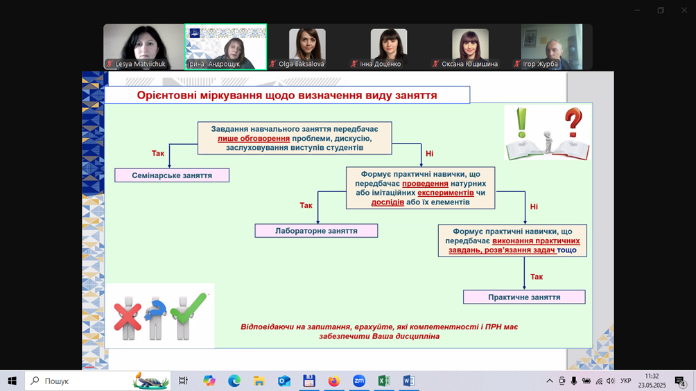
Task: Switch to Excel from the taskbar
Action: click(384, 381)
